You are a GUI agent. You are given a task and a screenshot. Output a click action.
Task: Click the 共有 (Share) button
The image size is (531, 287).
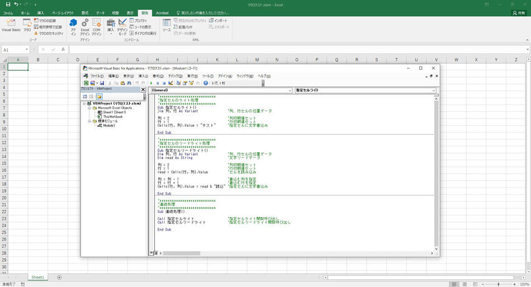pos(519,13)
